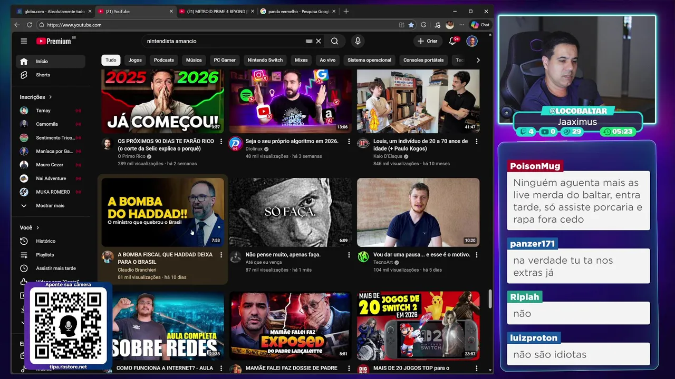Click the magnifier search button

click(x=334, y=41)
